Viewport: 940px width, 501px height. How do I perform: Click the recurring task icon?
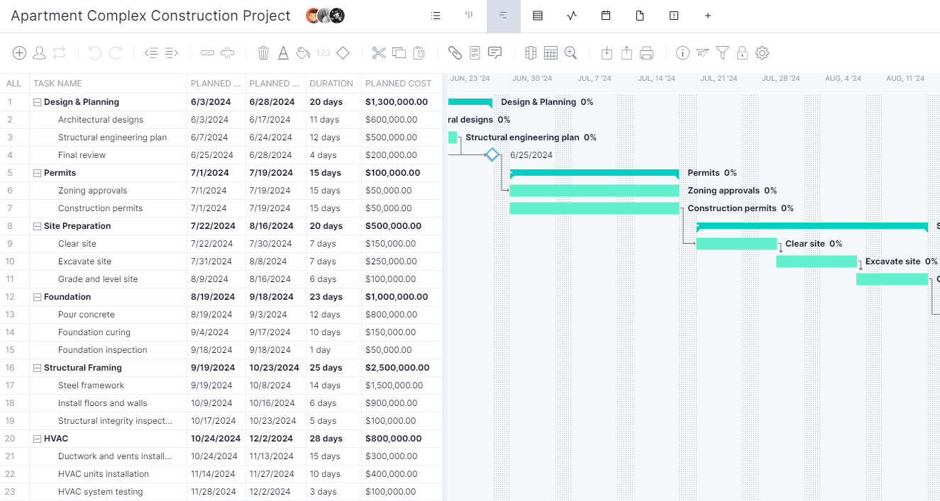(x=60, y=52)
